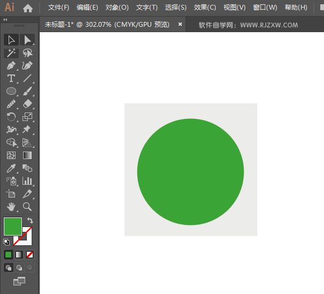
Task: Choose the Hand tool
Action: coord(11,207)
